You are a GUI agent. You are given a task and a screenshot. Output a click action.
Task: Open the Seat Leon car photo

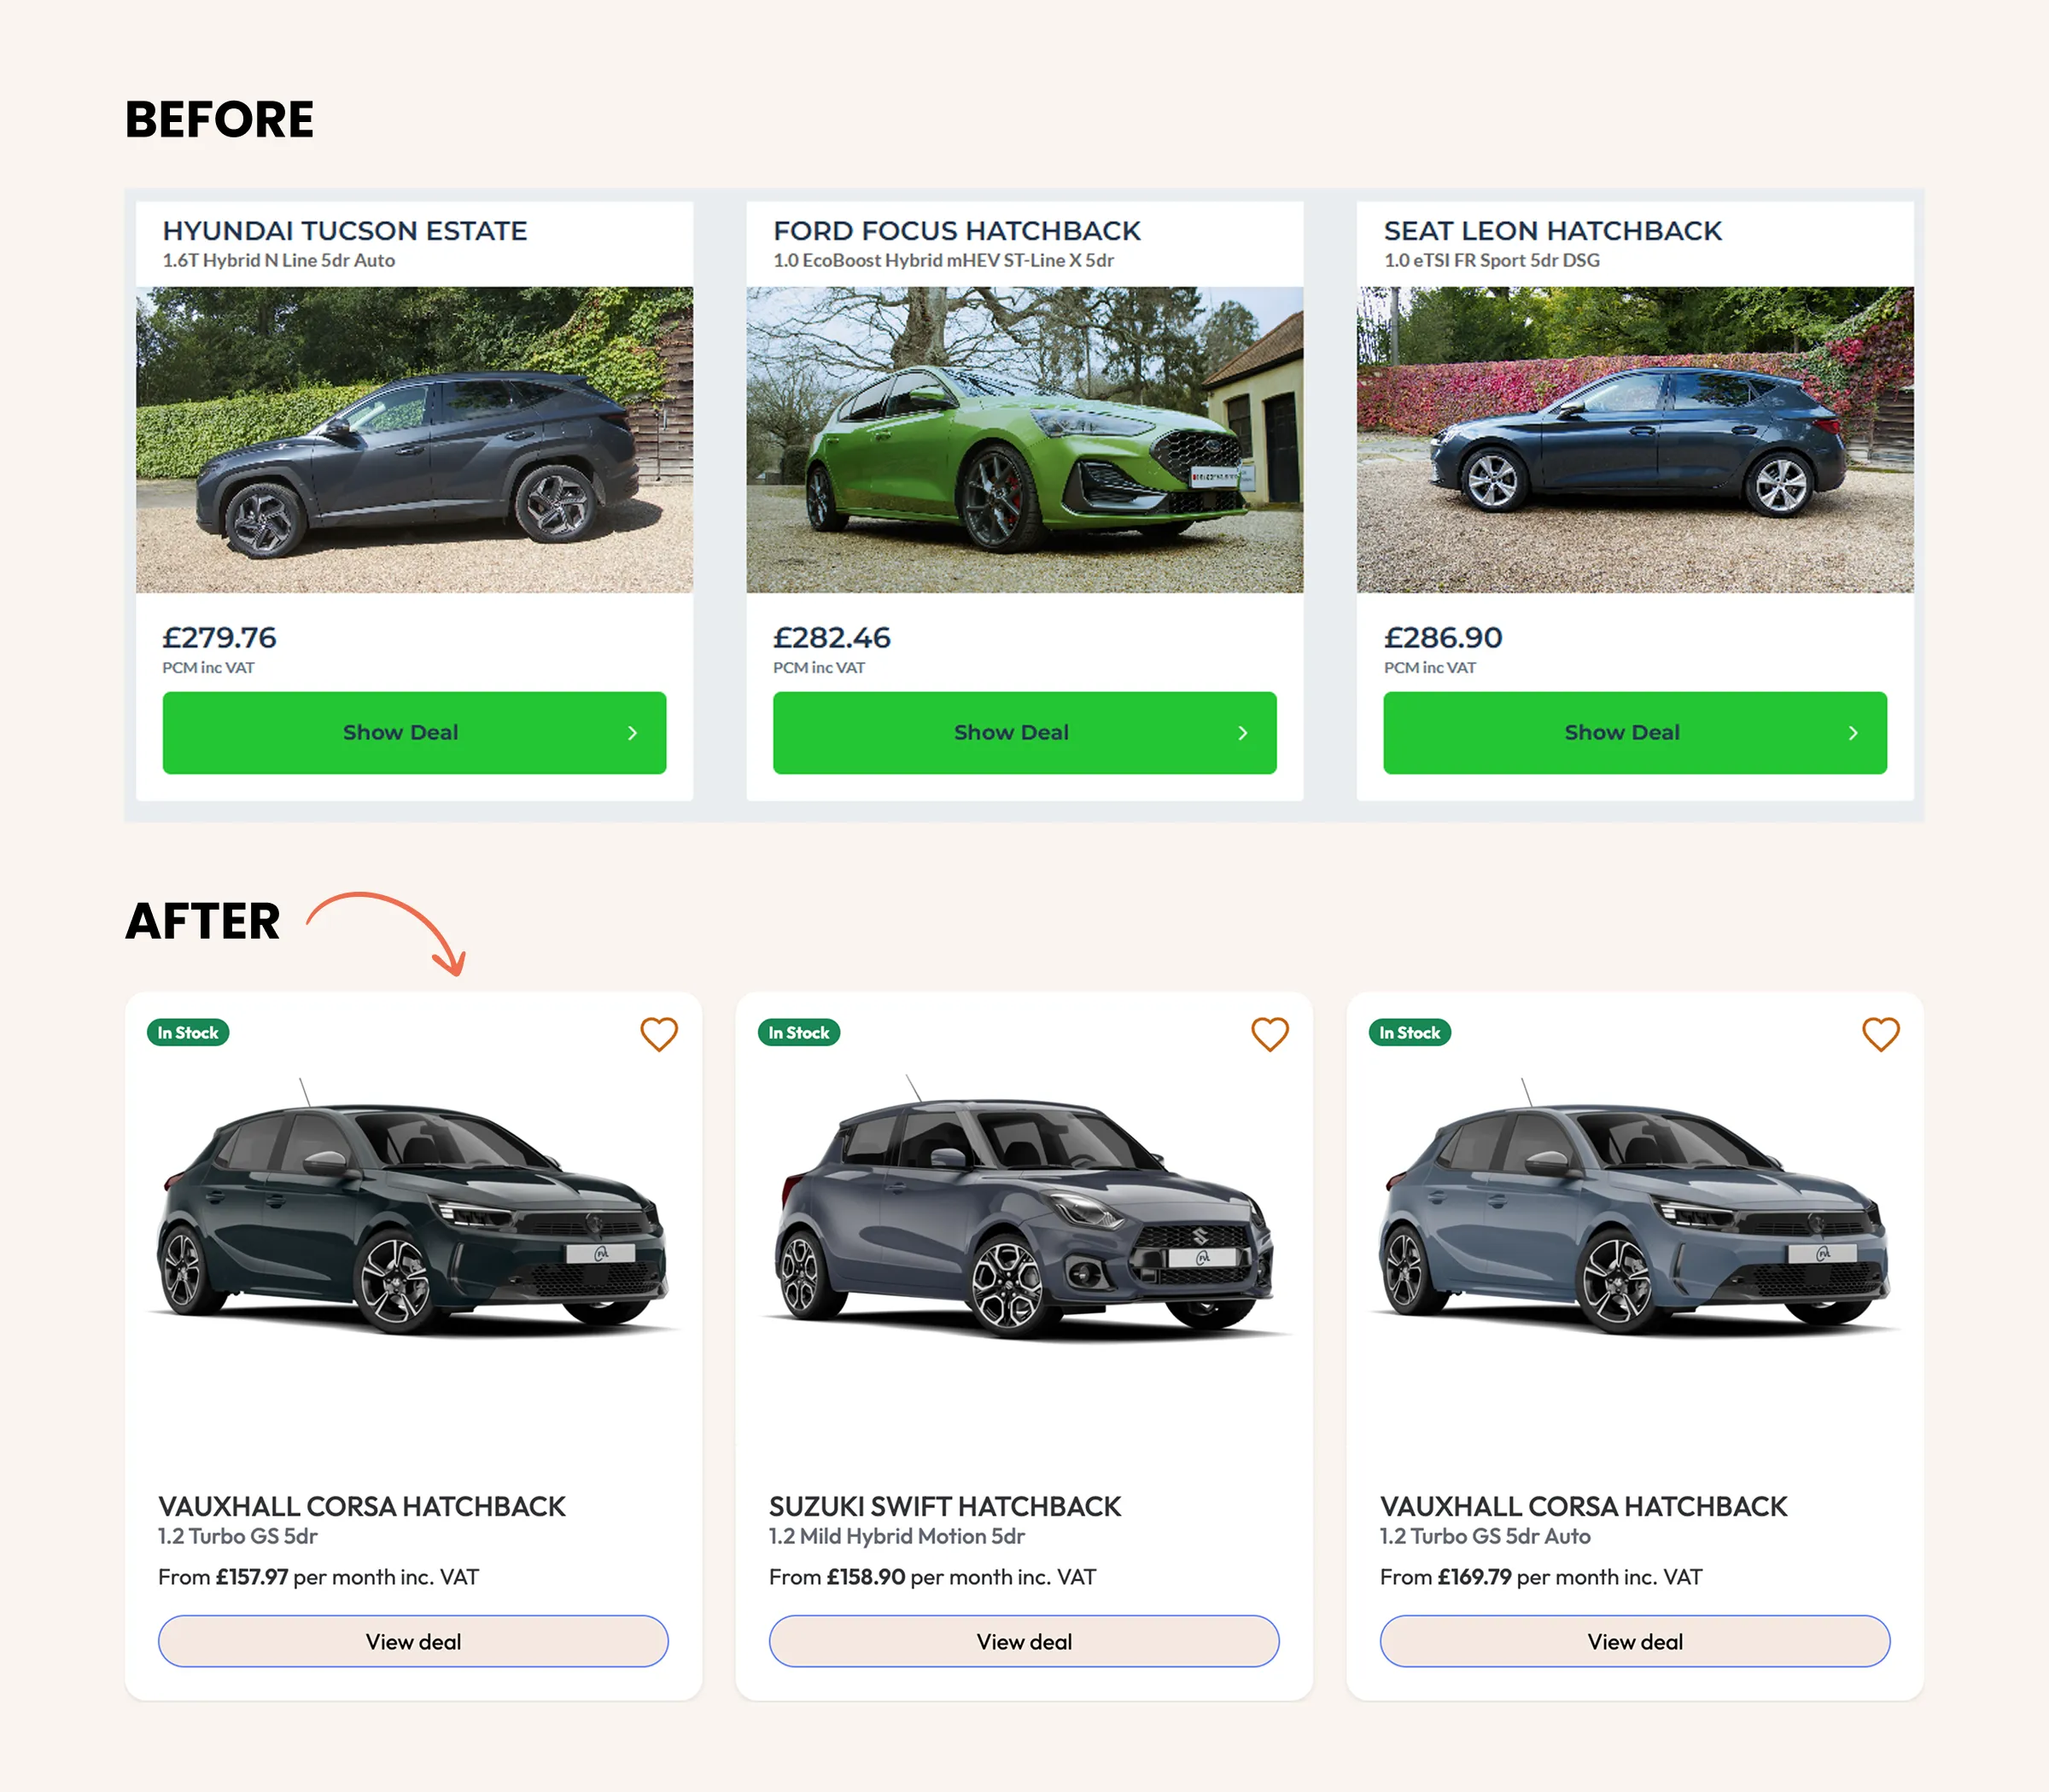(x=1635, y=440)
